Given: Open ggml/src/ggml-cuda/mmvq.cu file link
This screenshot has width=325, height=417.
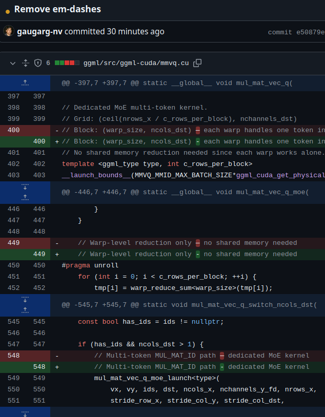Looking at the screenshot, I should coord(136,64).
